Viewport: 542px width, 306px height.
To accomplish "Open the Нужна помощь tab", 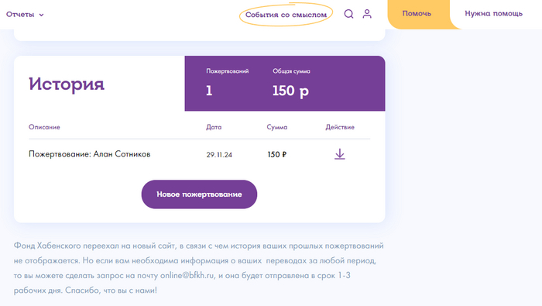I will coord(494,13).
